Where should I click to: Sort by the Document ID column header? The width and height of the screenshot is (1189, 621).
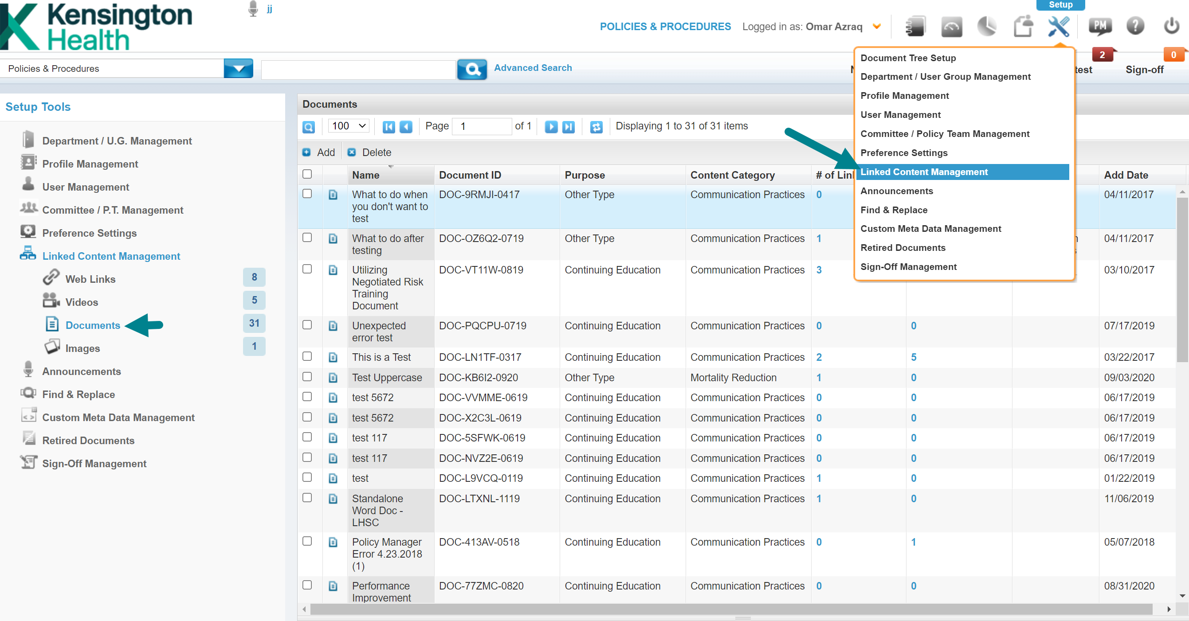(x=470, y=175)
